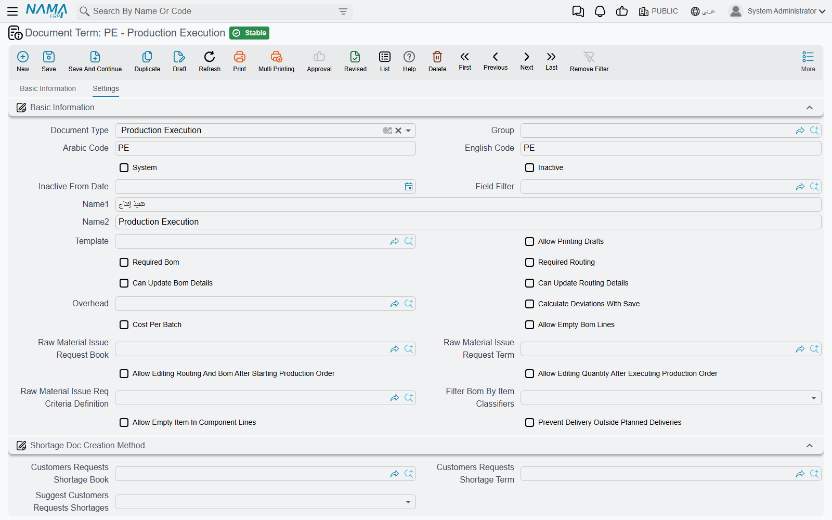Delete the current record
This screenshot has height=520, width=832.
tap(437, 61)
